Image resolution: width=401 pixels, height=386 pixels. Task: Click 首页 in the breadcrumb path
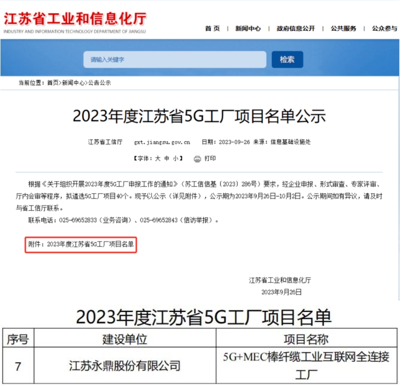tap(52, 83)
